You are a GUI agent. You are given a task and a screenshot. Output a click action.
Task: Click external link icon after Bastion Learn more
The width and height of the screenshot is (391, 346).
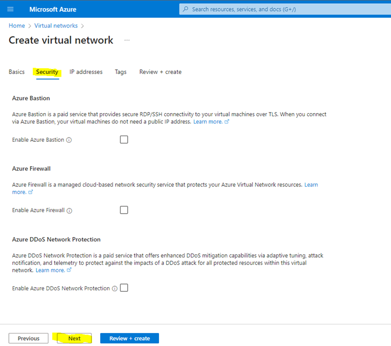(227, 121)
